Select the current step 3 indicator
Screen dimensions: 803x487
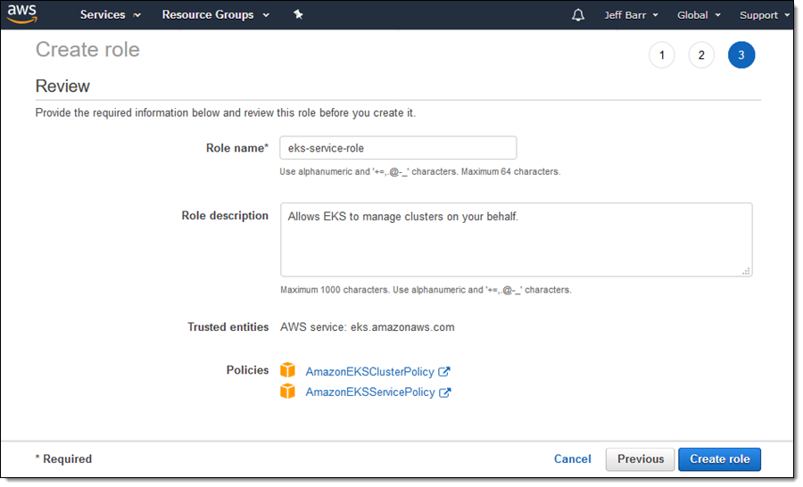click(x=741, y=55)
